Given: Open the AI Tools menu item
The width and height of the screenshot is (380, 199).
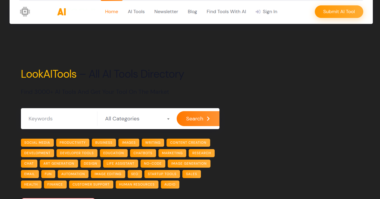Looking at the screenshot, I should 136,12.
